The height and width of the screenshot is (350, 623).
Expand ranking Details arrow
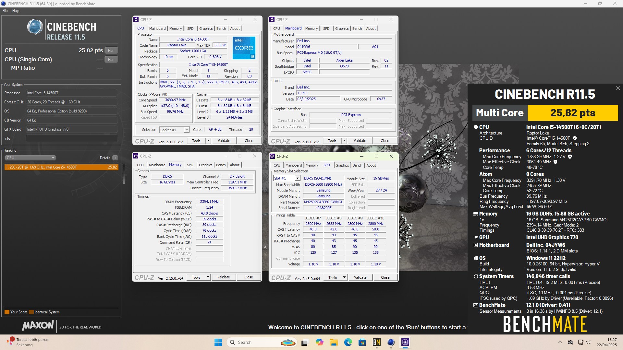pos(115,158)
